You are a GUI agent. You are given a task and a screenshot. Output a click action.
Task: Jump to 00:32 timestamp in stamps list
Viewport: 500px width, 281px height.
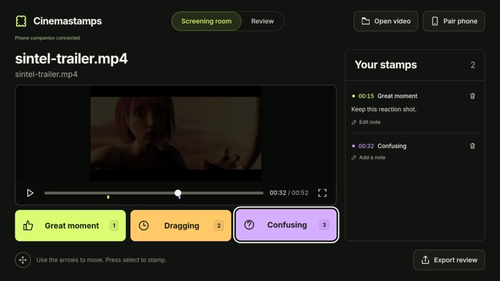[x=366, y=146]
